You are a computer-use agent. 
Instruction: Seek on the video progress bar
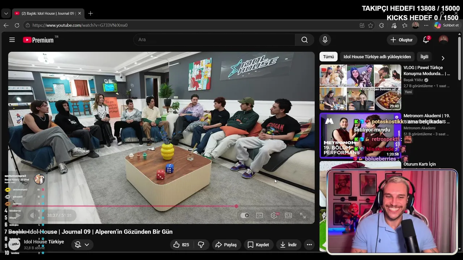point(161,206)
